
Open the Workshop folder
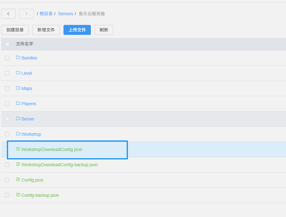[31, 134]
